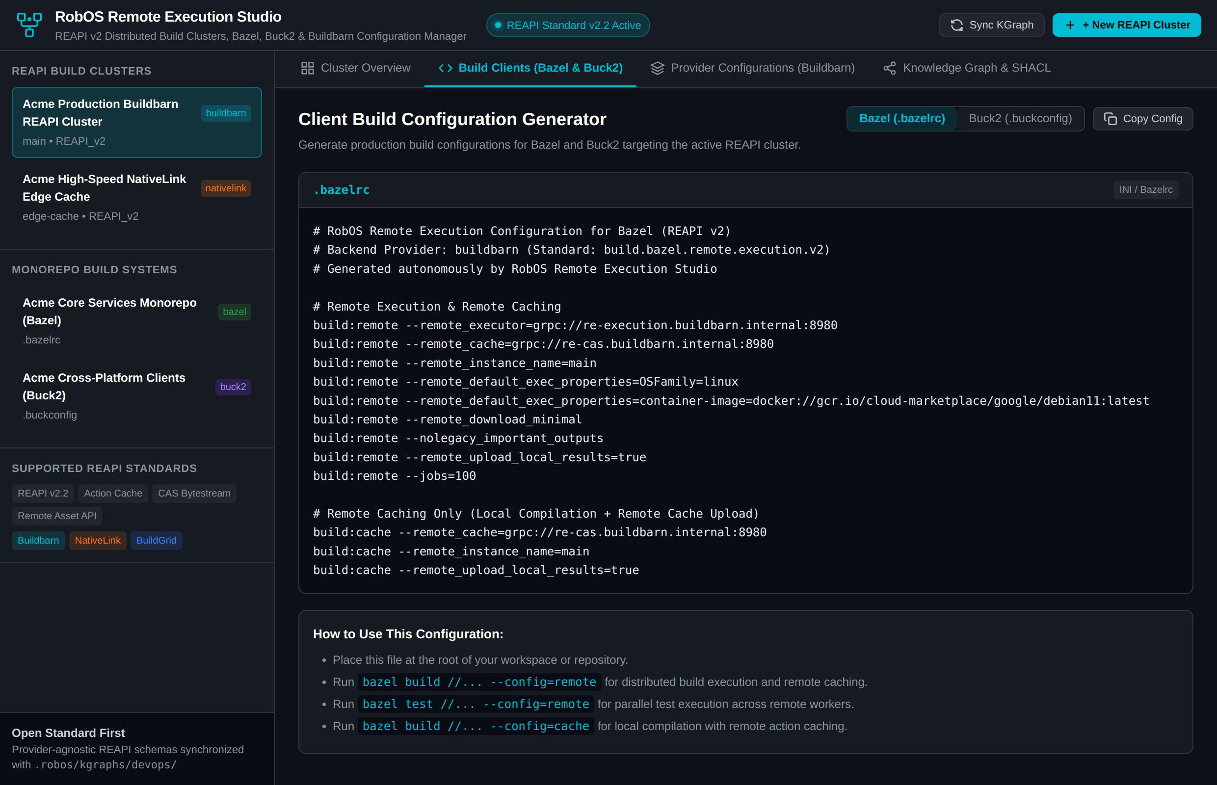Click the NativeLink provider chip

[97, 540]
